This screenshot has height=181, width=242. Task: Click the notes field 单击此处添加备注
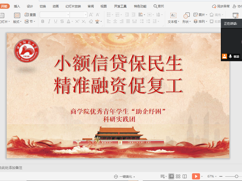11,168
